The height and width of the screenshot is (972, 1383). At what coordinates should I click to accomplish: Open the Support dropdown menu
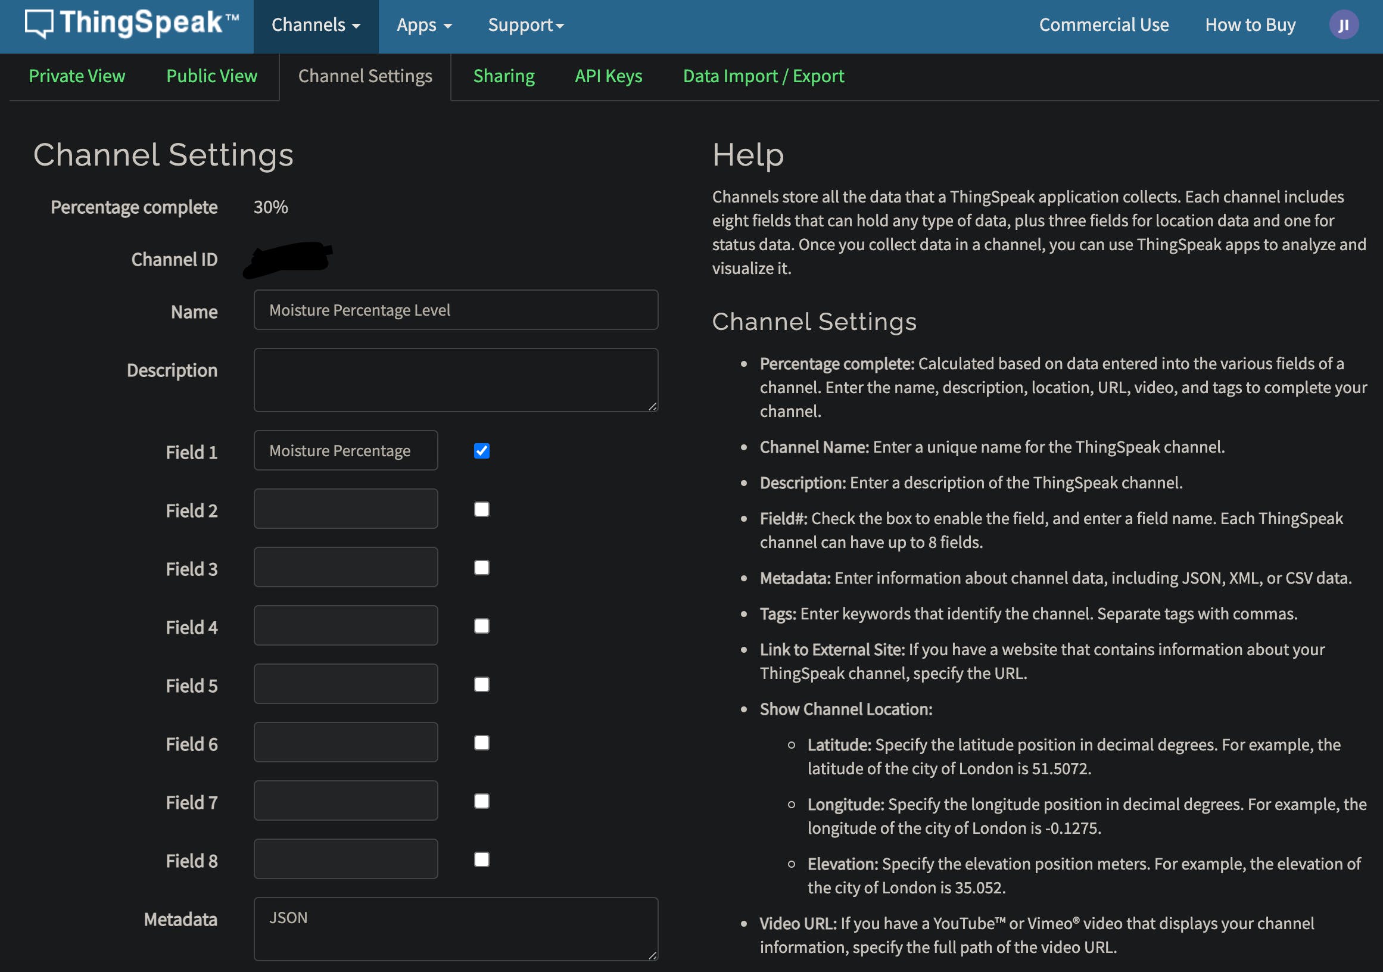526,25
